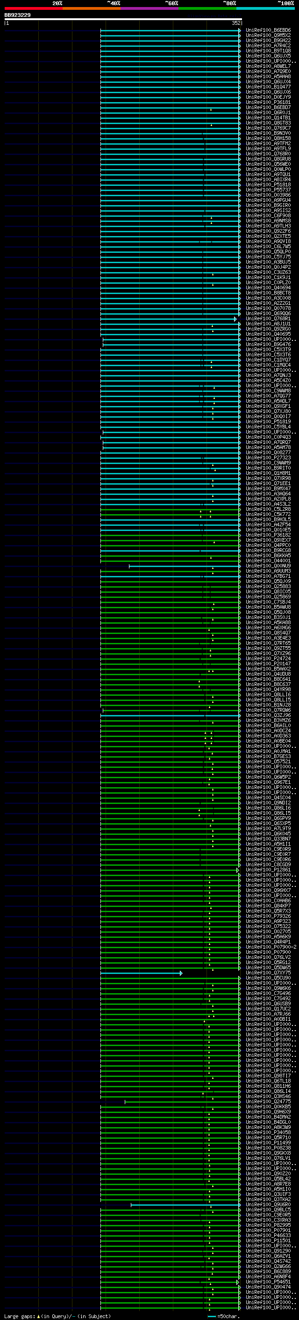Viewport: 299px width, 1320px height.
Task: Select the label UniRef100_P55737
Action: pos(268,190)
